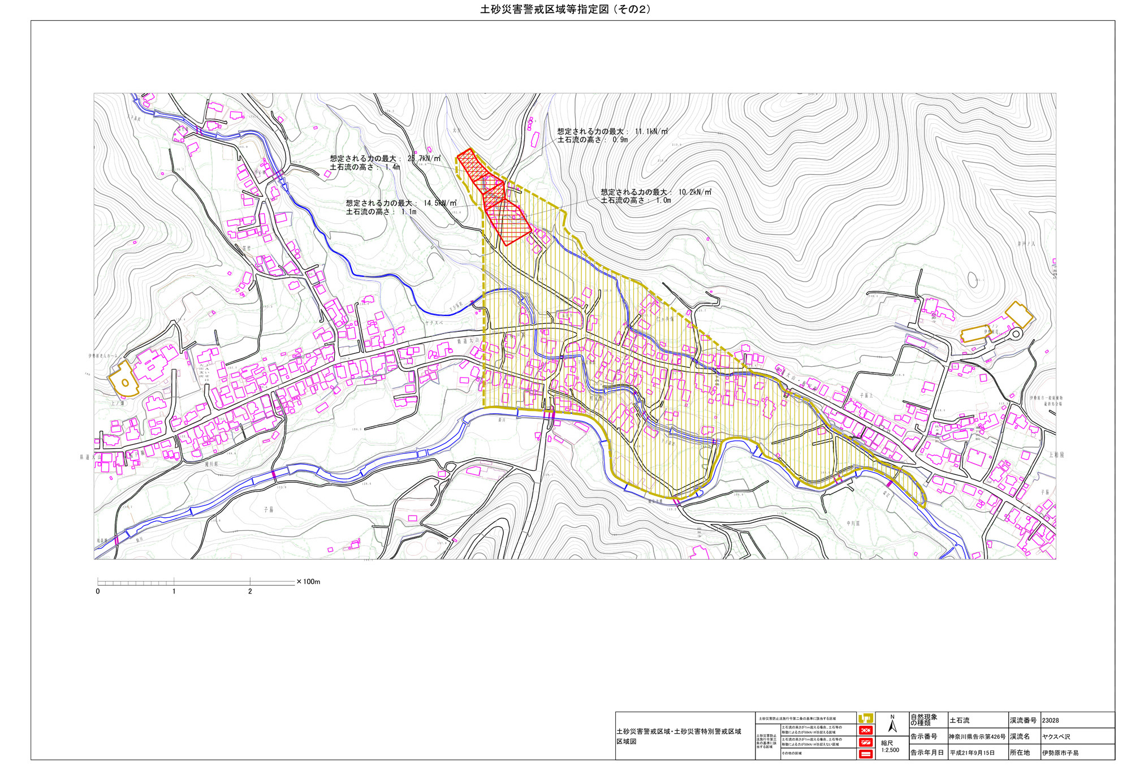Click the orange-outlined building at the left edge
1131x771 pixels.
(123, 380)
